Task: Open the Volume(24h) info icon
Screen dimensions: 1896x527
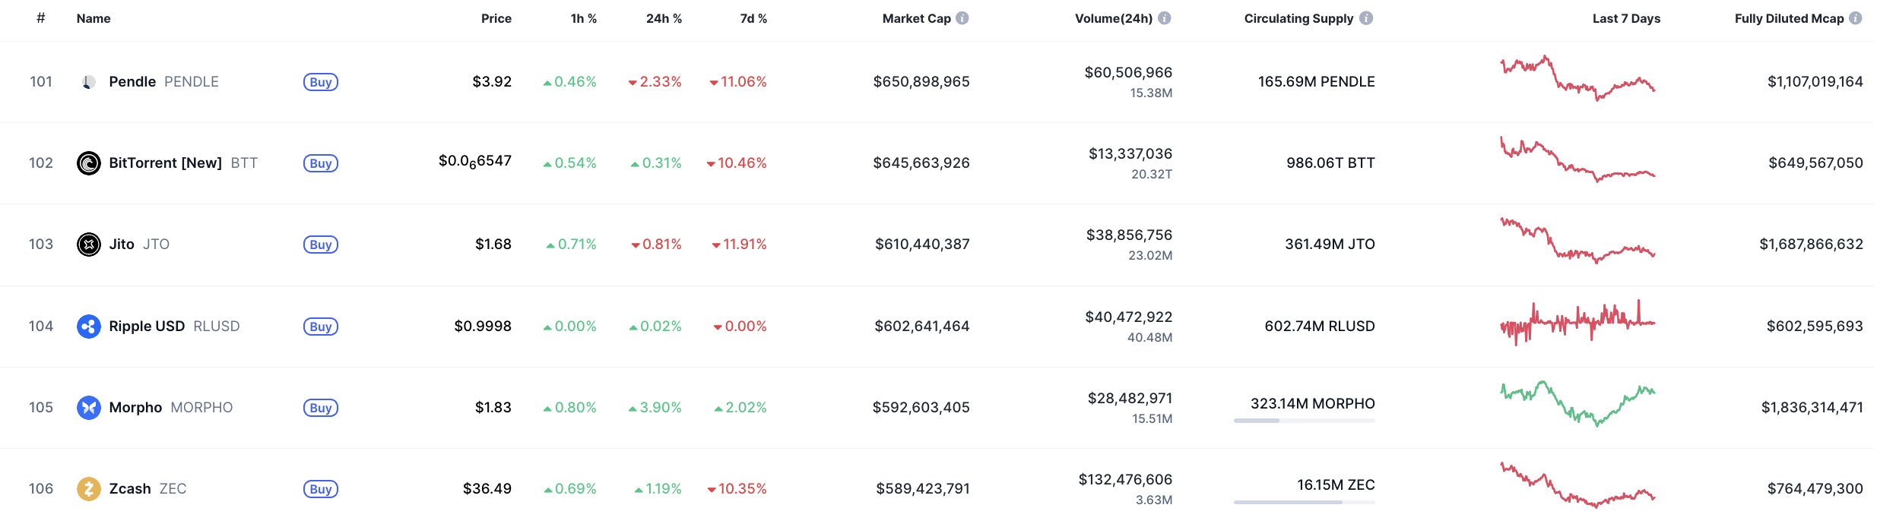Action: [x=1165, y=18]
